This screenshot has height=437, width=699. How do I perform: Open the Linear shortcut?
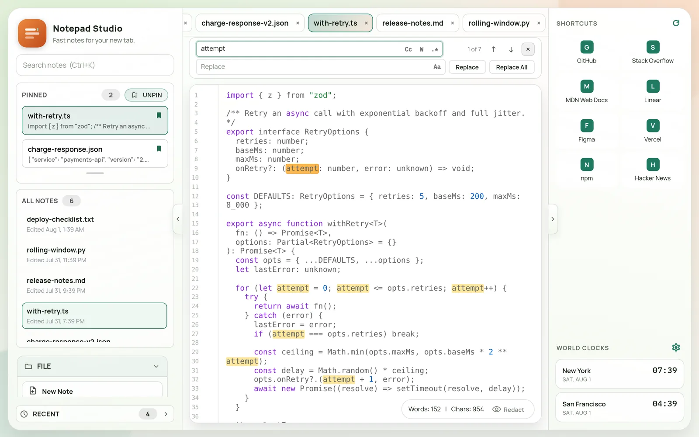[x=652, y=92]
